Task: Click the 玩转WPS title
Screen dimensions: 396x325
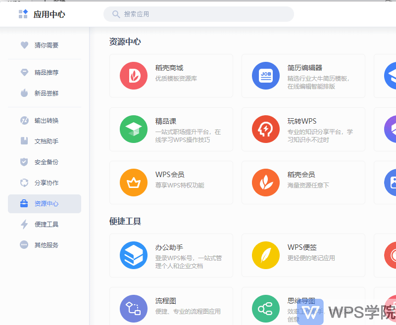Action: click(x=302, y=121)
